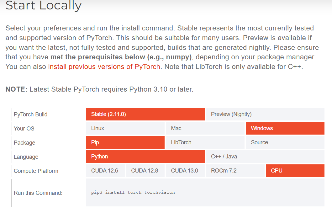This screenshot has height=213, width=332.
Task: Choose Pip package option
Action: [125, 142]
